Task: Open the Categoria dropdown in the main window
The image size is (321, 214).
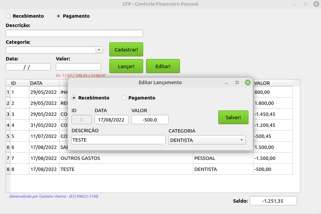Action: 99,49
